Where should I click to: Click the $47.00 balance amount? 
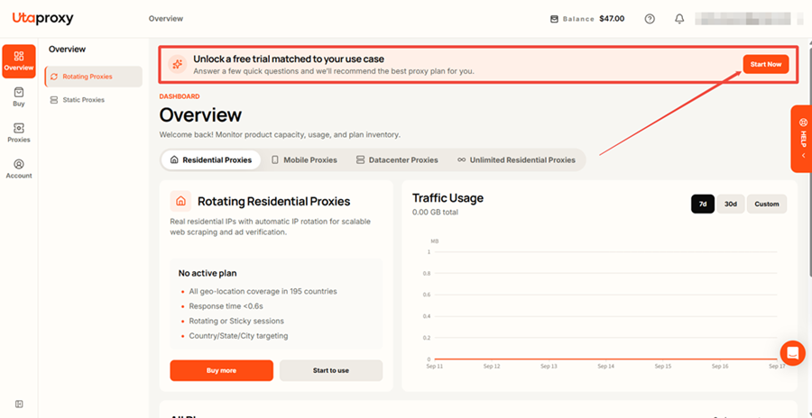(612, 19)
